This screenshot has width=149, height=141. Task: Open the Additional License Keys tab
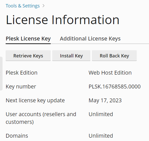coord(90,39)
